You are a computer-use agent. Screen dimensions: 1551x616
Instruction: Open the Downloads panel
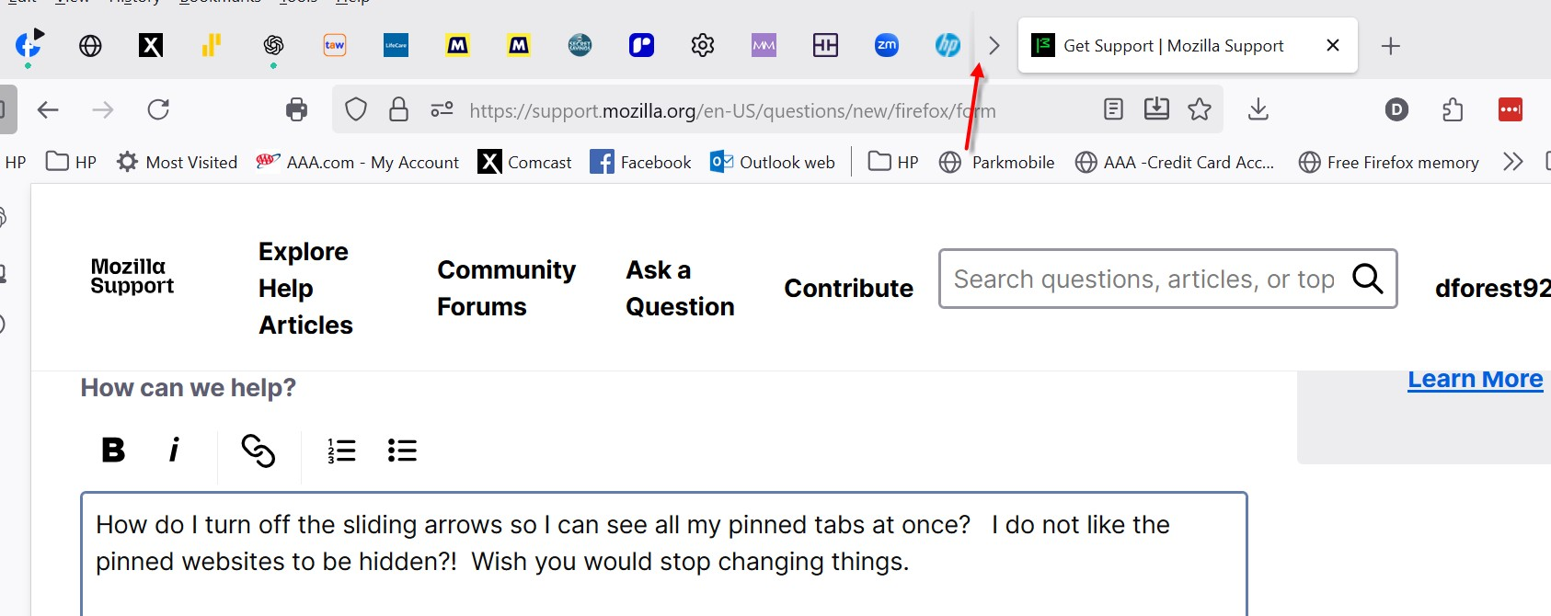[x=1258, y=110]
